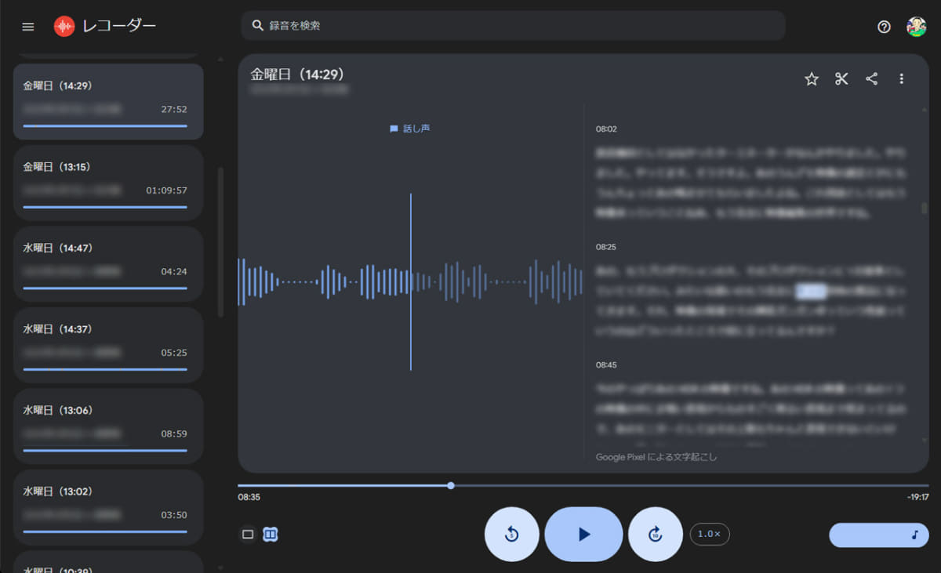The height and width of the screenshot is (573, 941).
Task: Click the 話し声 speech label
Action: pos(409,129)
